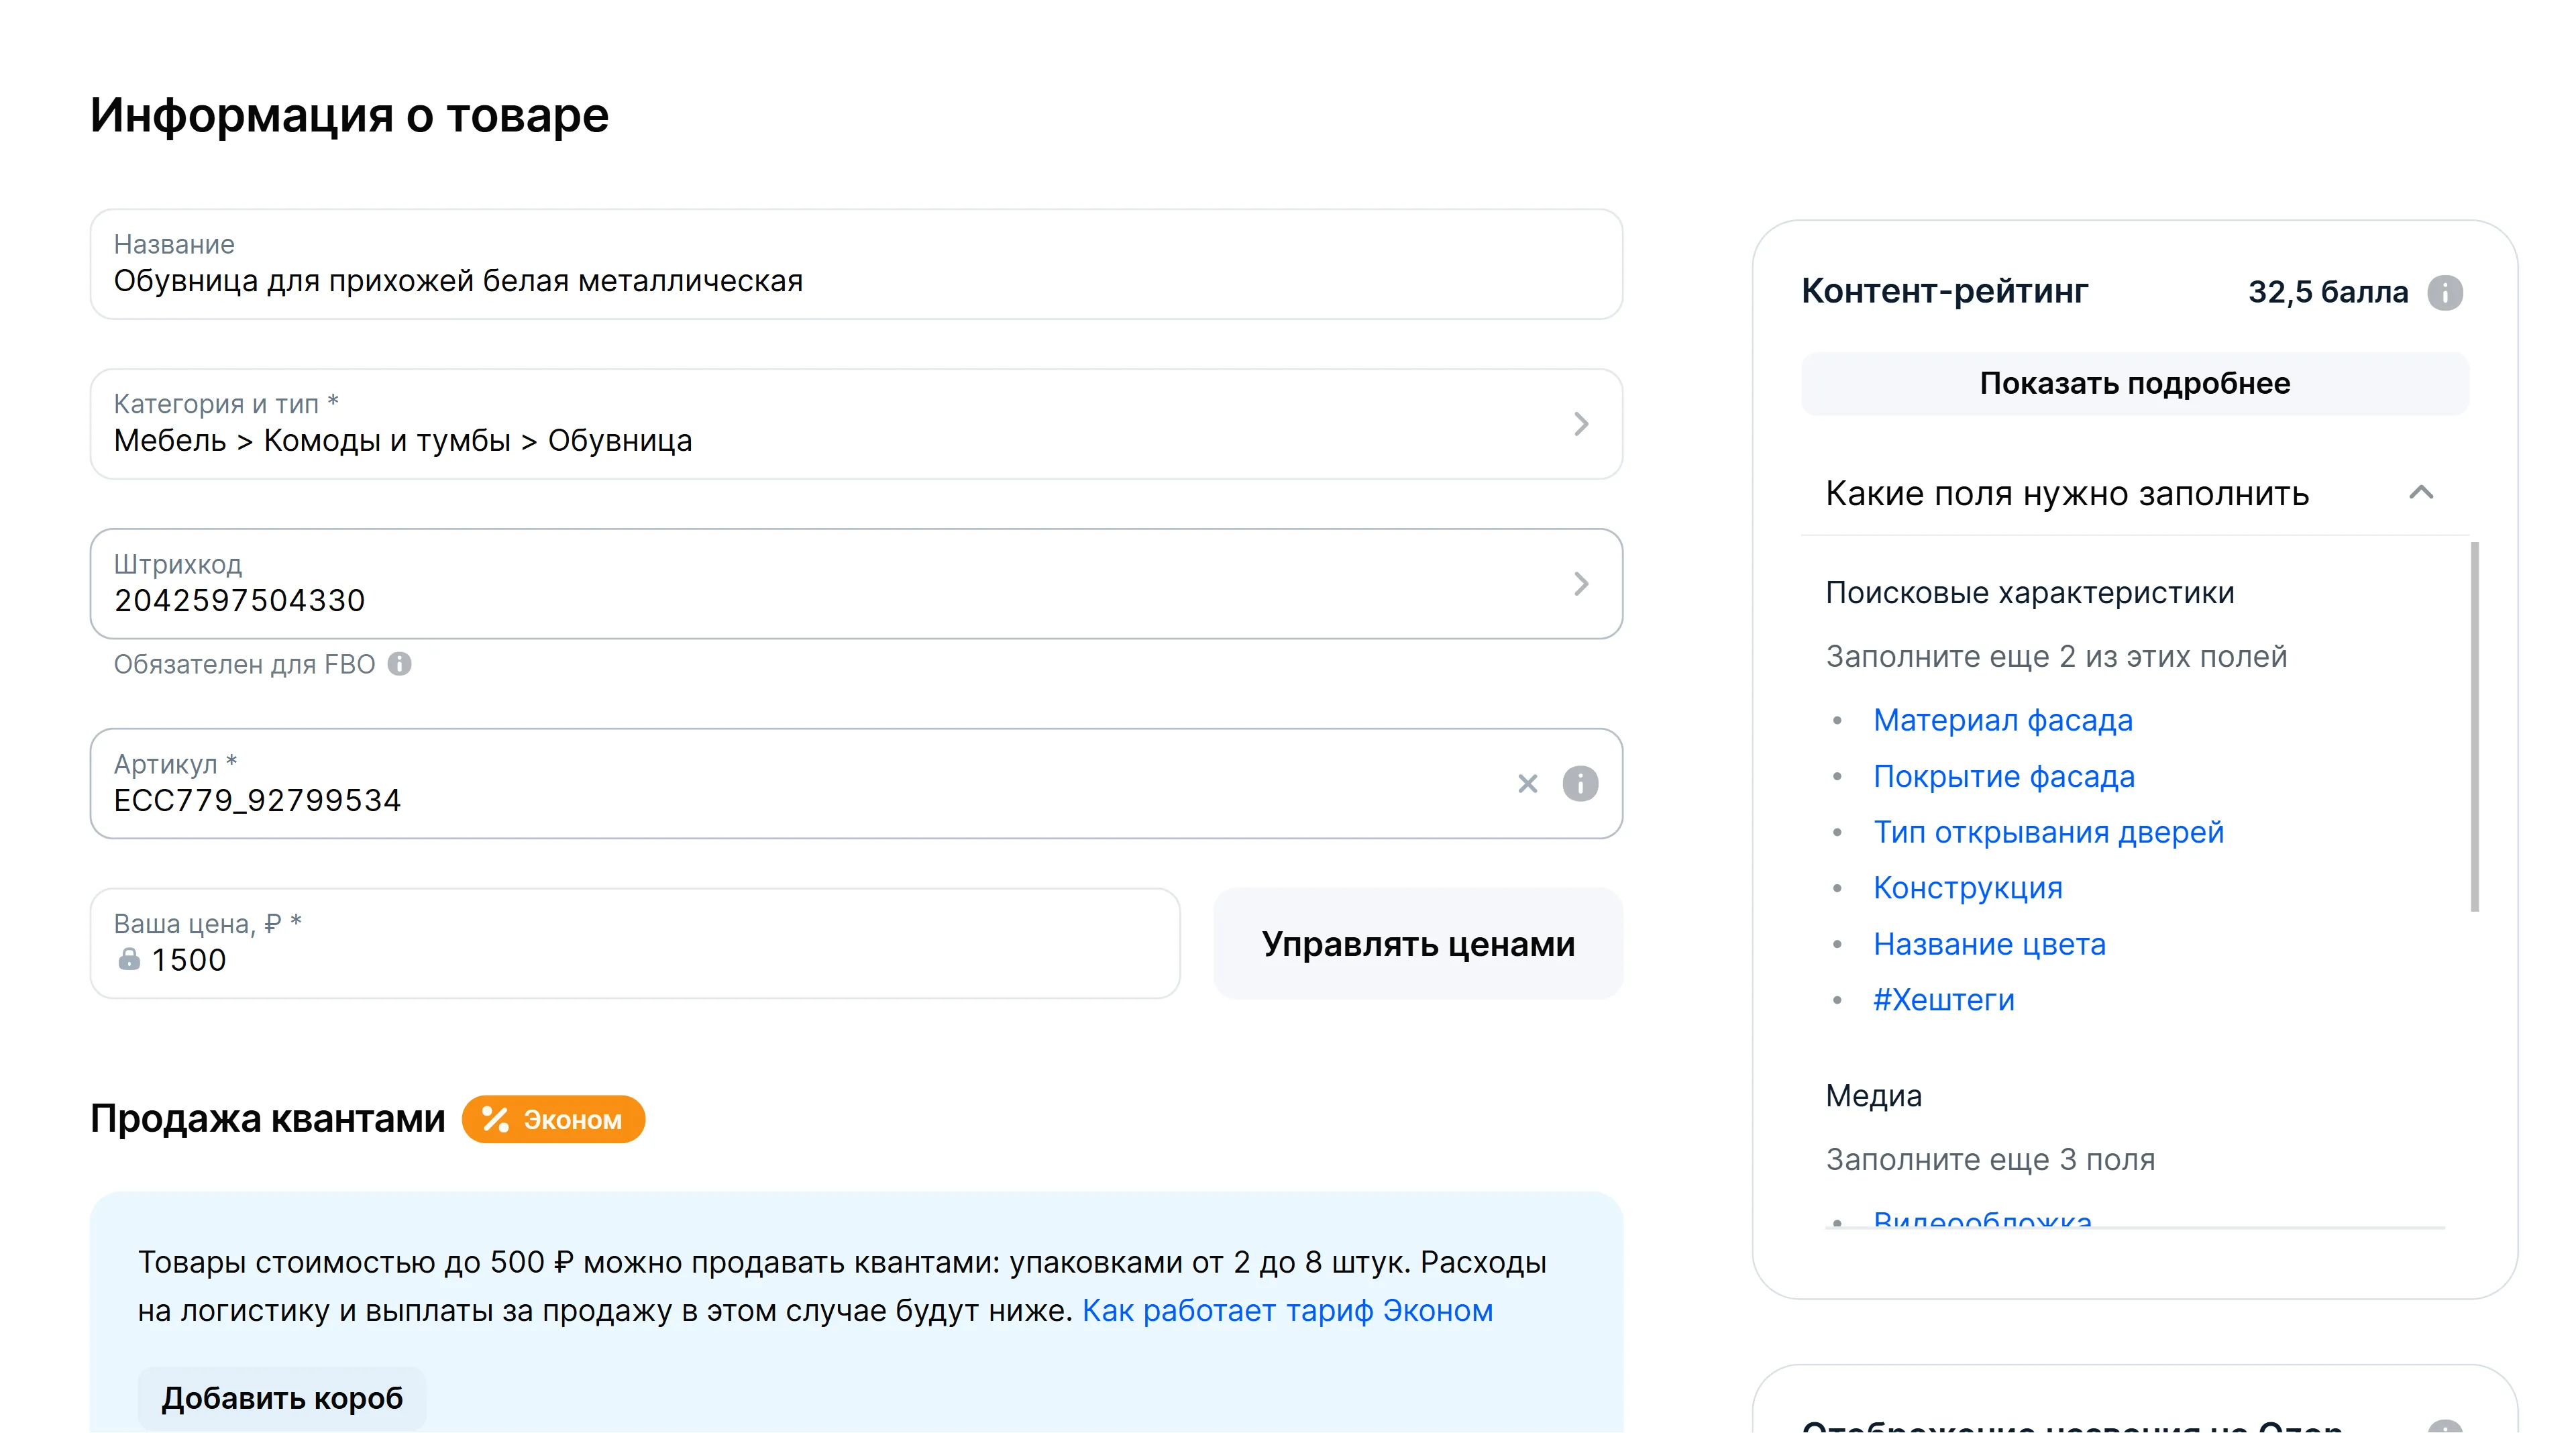Click the Добавить короб button

[282, 1398]
